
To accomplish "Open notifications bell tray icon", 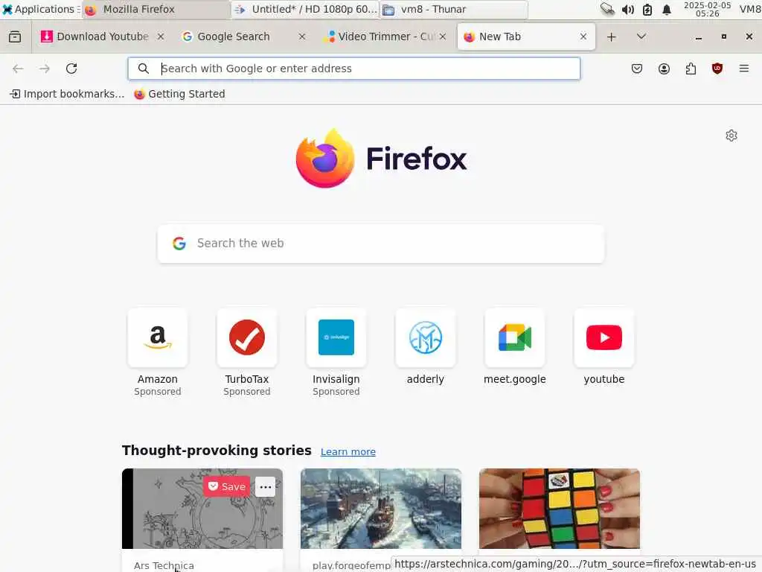I will [667, 9].
